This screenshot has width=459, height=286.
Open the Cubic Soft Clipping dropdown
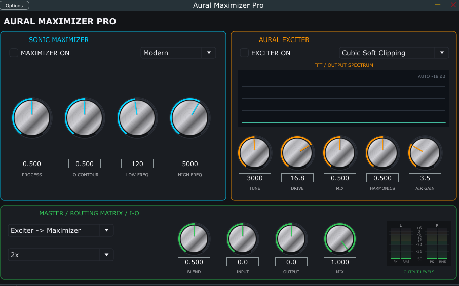click(394, 53)
